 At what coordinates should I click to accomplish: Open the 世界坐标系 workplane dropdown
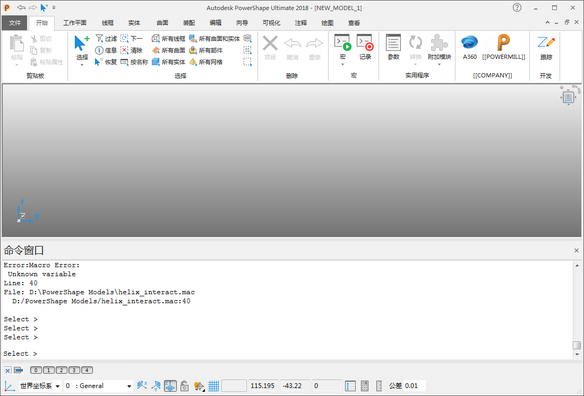58,386
